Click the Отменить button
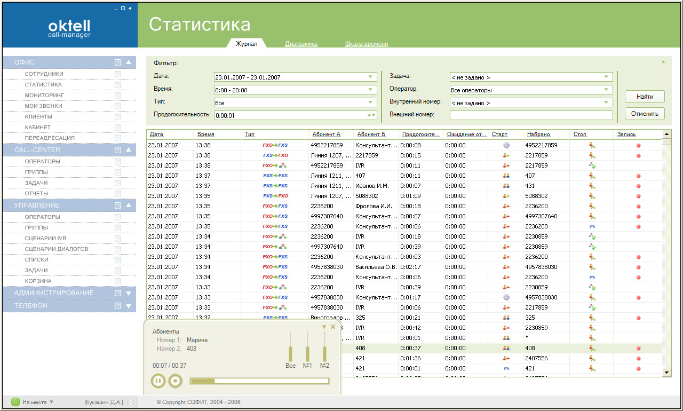683x411 pixels. pyautogui.click(x=645, y=114)
